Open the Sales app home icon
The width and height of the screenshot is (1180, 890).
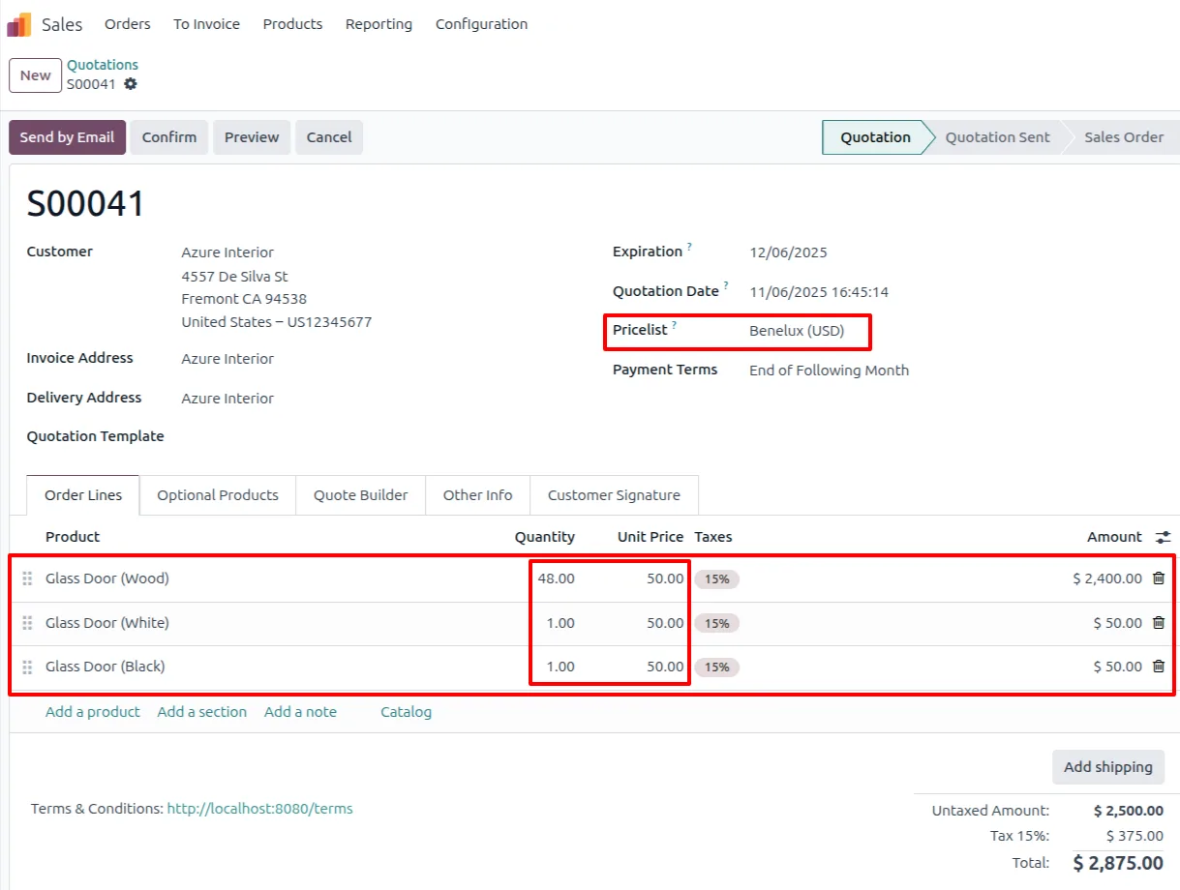click(x=18, y=24)
